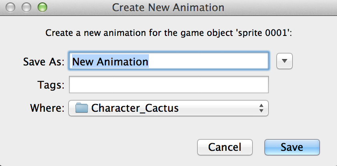Cancel the new animation dialog
This screenshot has height=166, width=337.
[225, 147]
